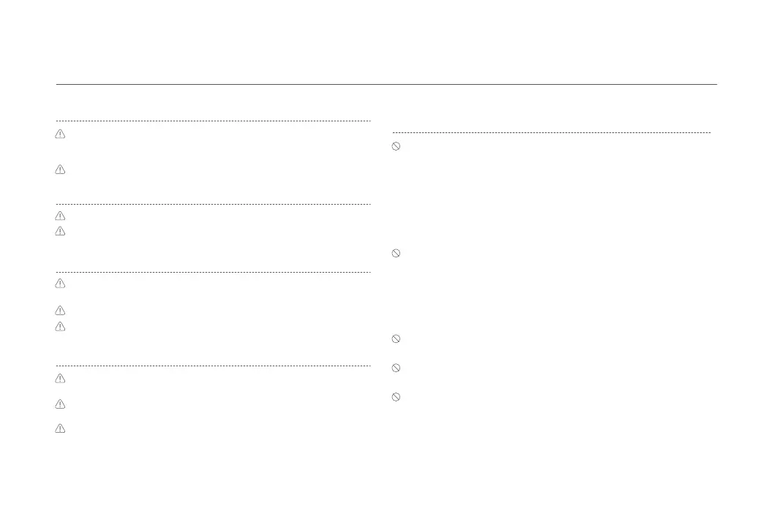Click the dashed divider above section three
The height and width of the screenshot is (522, 771).
click(214, 272)
